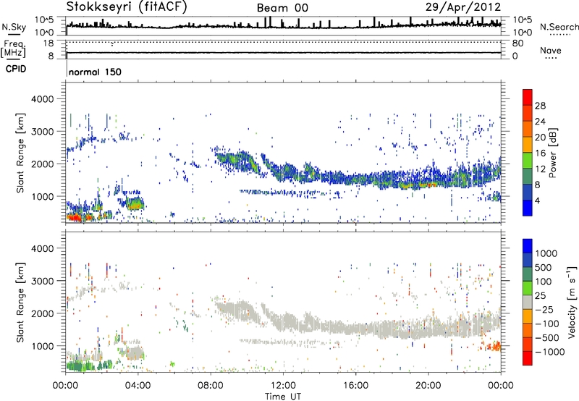This screenshot has width=579, height=401.
Task: Click the '4000' tick on the power panel axis
Action: [x=42, y=99]
